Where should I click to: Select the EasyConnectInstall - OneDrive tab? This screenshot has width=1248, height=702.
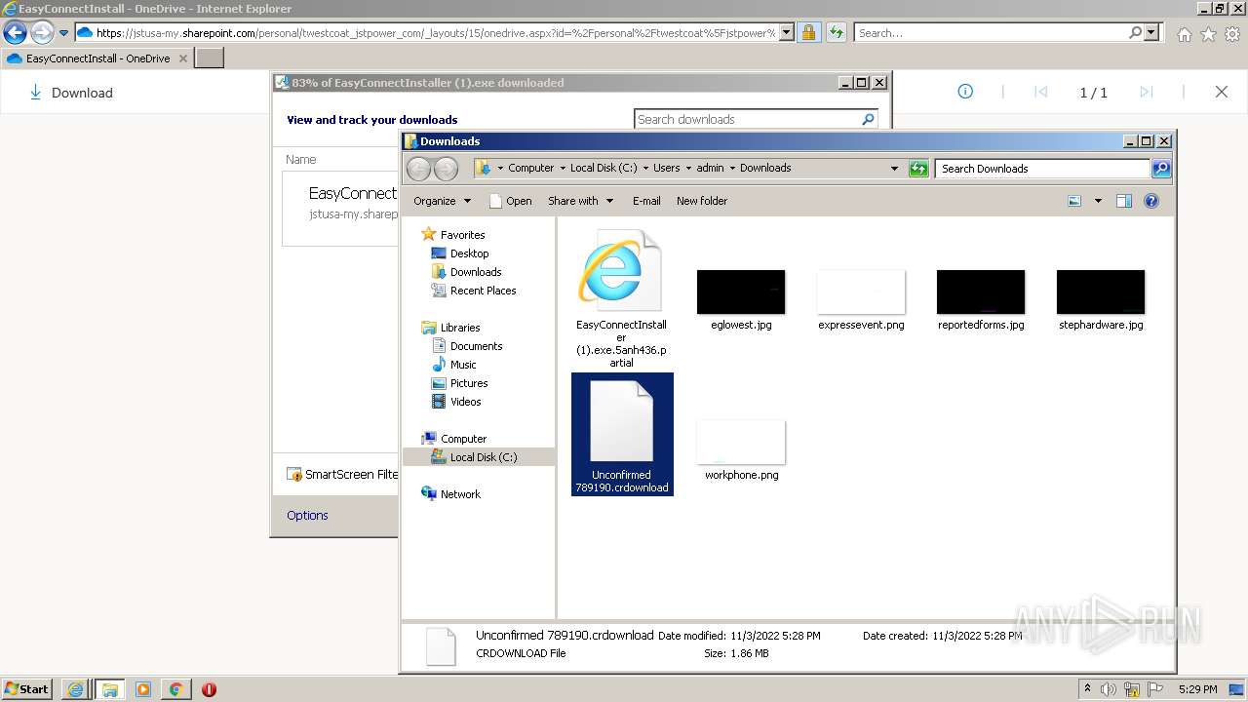tap(97, 58)
